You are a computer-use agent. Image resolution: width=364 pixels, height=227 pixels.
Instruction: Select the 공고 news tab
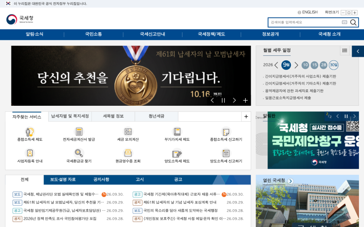pyautogui.click(x=178, y=179)
